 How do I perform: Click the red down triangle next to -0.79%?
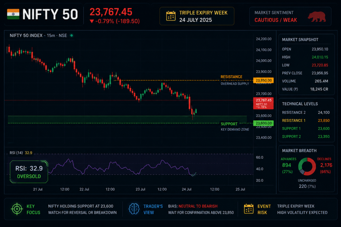[92, 21]
